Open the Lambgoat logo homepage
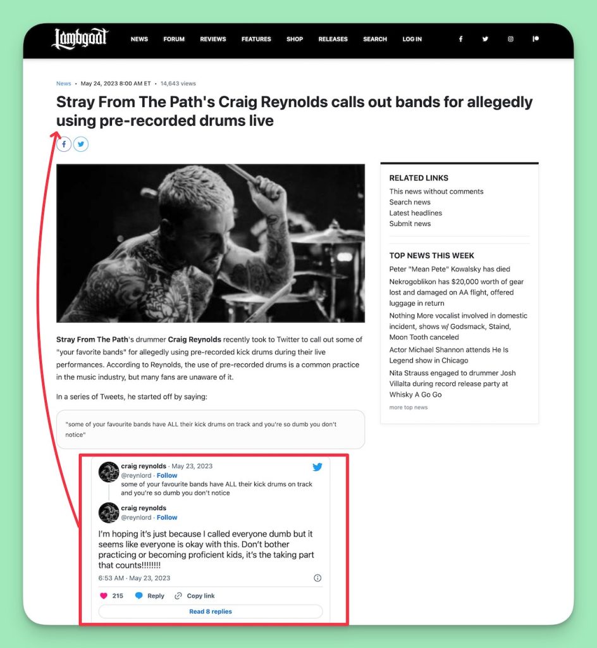This screenshot has height=648, width=597. [x=80, y=39]
